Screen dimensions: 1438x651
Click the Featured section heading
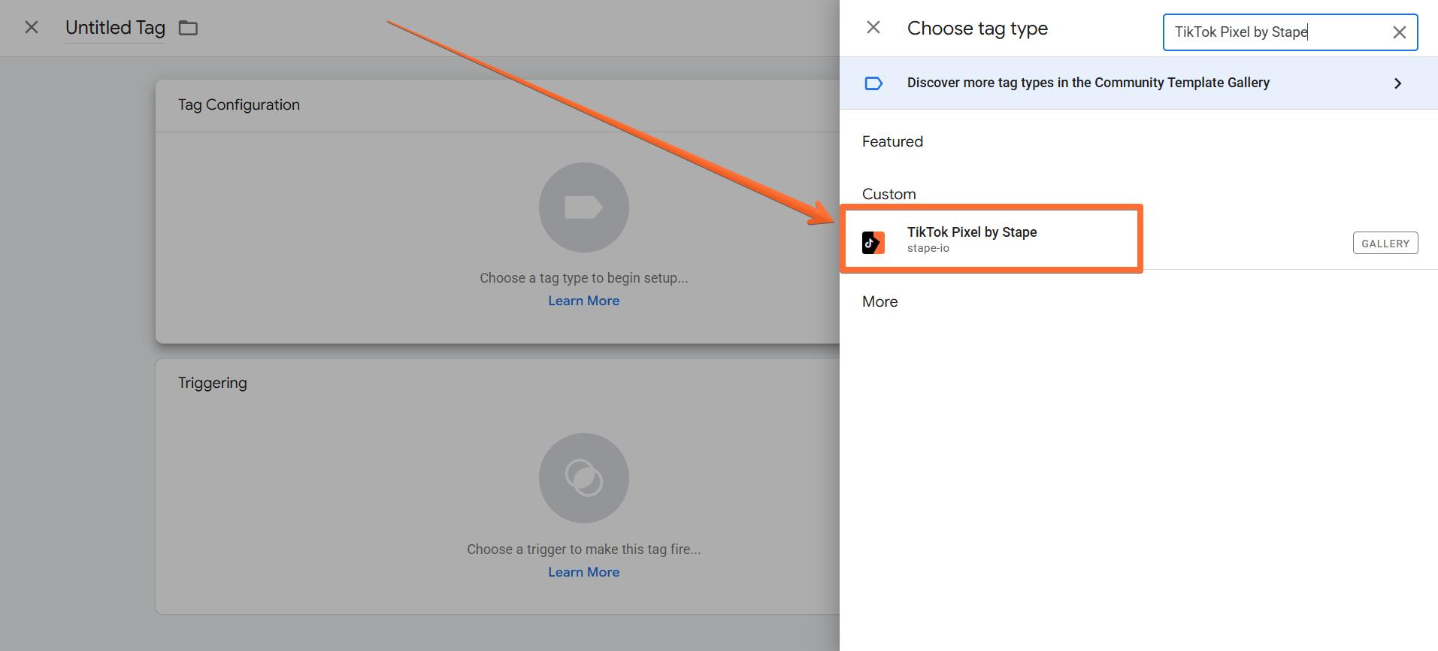coord(892,141)
